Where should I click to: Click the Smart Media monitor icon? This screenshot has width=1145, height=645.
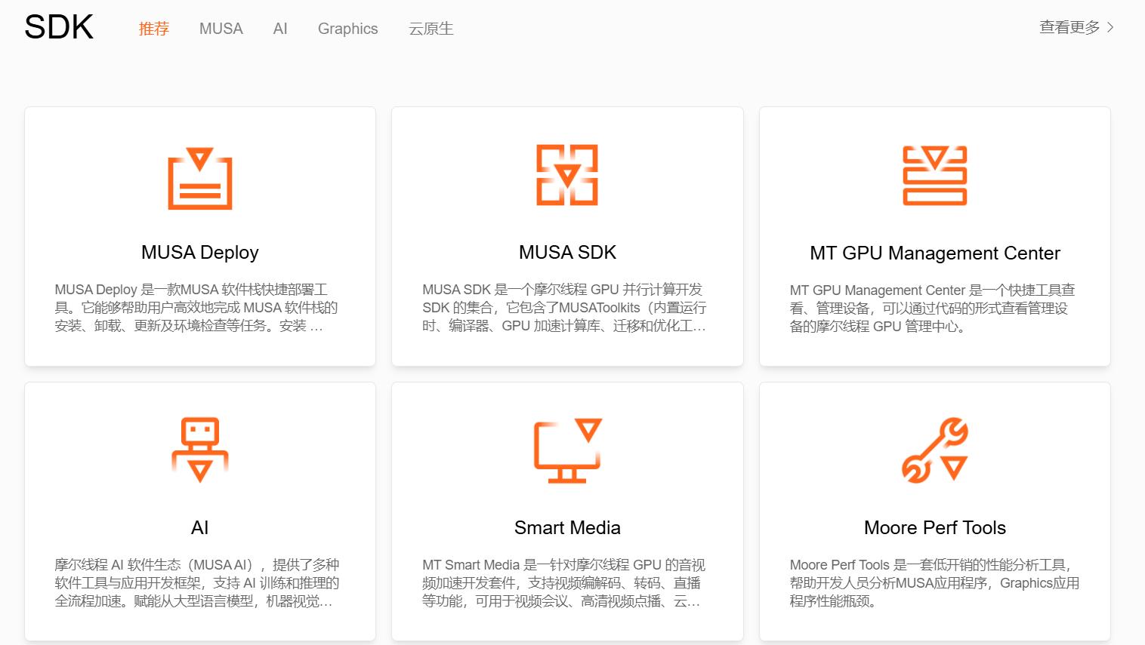click(567, 450)
